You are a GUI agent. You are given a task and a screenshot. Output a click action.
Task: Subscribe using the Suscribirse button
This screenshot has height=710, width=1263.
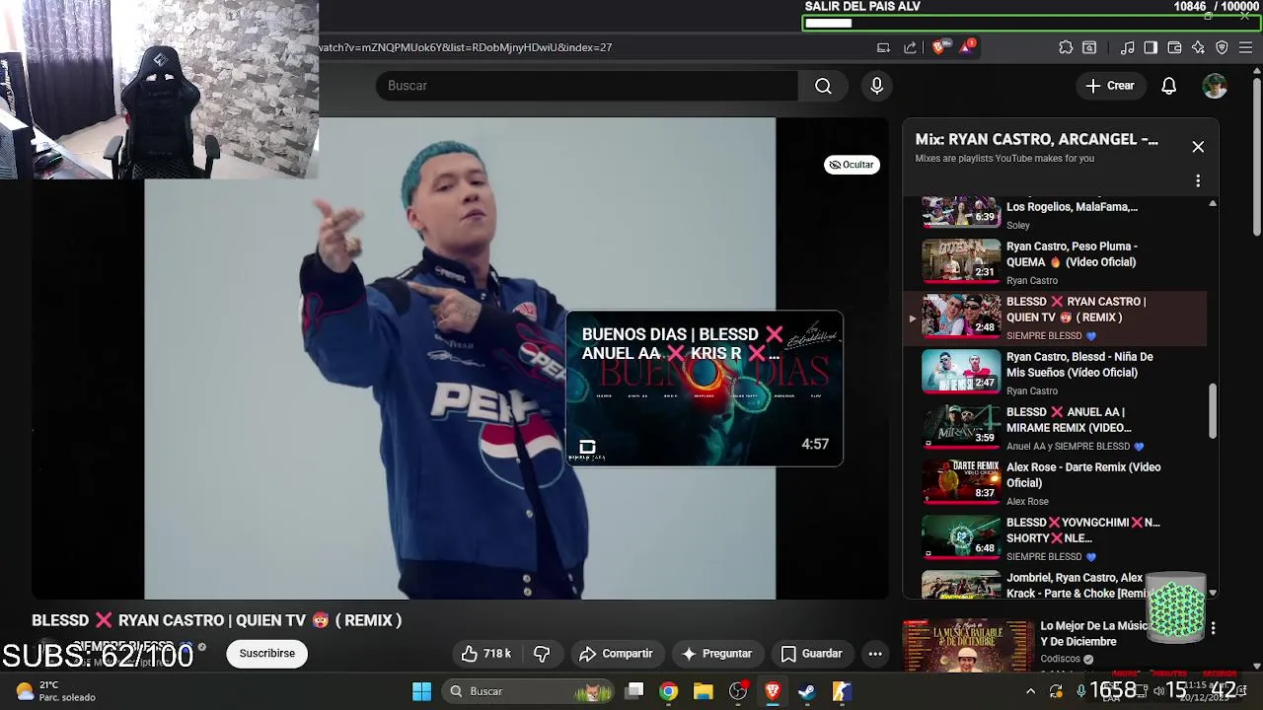point(266,654)
